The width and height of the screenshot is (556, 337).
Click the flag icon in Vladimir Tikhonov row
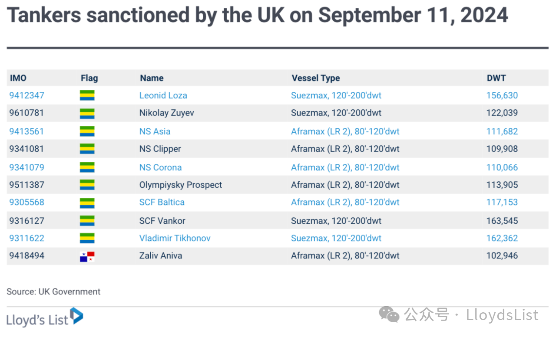[x=87, y=239]
